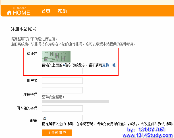Click the house icon in the UCenter logo
Screen dimensions: 174x138
(x=9, y=13)
